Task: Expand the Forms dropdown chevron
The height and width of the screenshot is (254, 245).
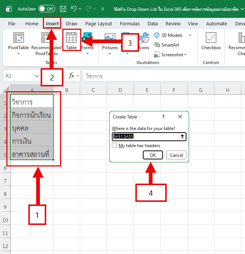Action: click(x=87, y=54)
